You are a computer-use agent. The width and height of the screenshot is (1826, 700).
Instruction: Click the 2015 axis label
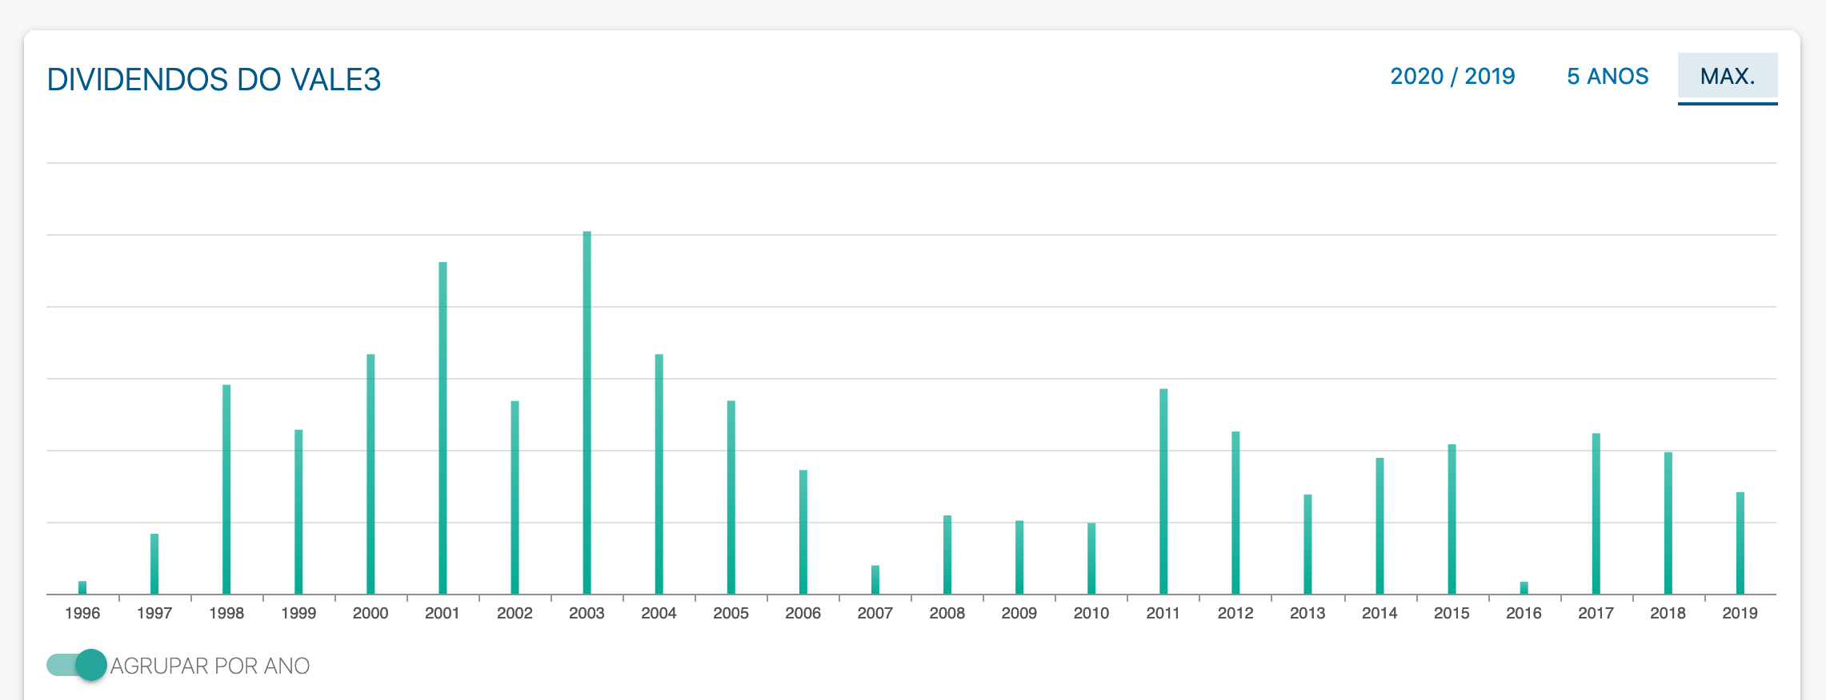[x=1452, y=613]
